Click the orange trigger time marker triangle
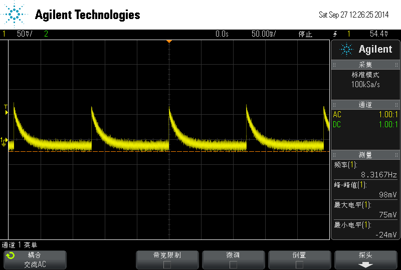 coord(169,42)
